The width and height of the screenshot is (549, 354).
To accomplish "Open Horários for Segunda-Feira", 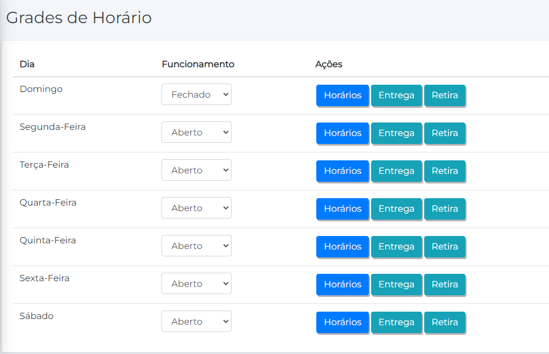I will point(342,133).
